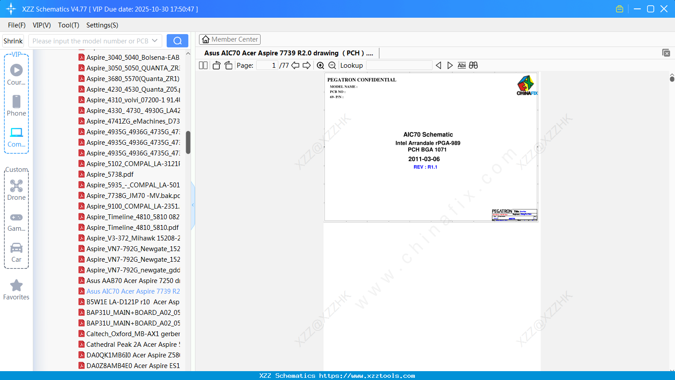Go to previous page with left arrow
Viewport: 675px width, 380px height.
(x=295, y=66)
